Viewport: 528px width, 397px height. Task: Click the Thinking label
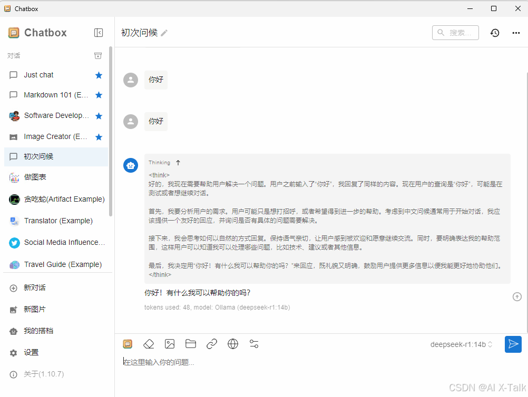(159, 163)
